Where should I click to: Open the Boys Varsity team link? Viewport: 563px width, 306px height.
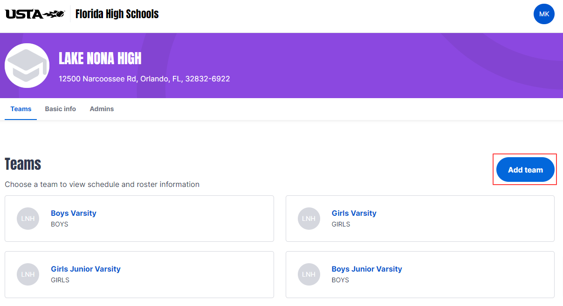pos(74,213)
